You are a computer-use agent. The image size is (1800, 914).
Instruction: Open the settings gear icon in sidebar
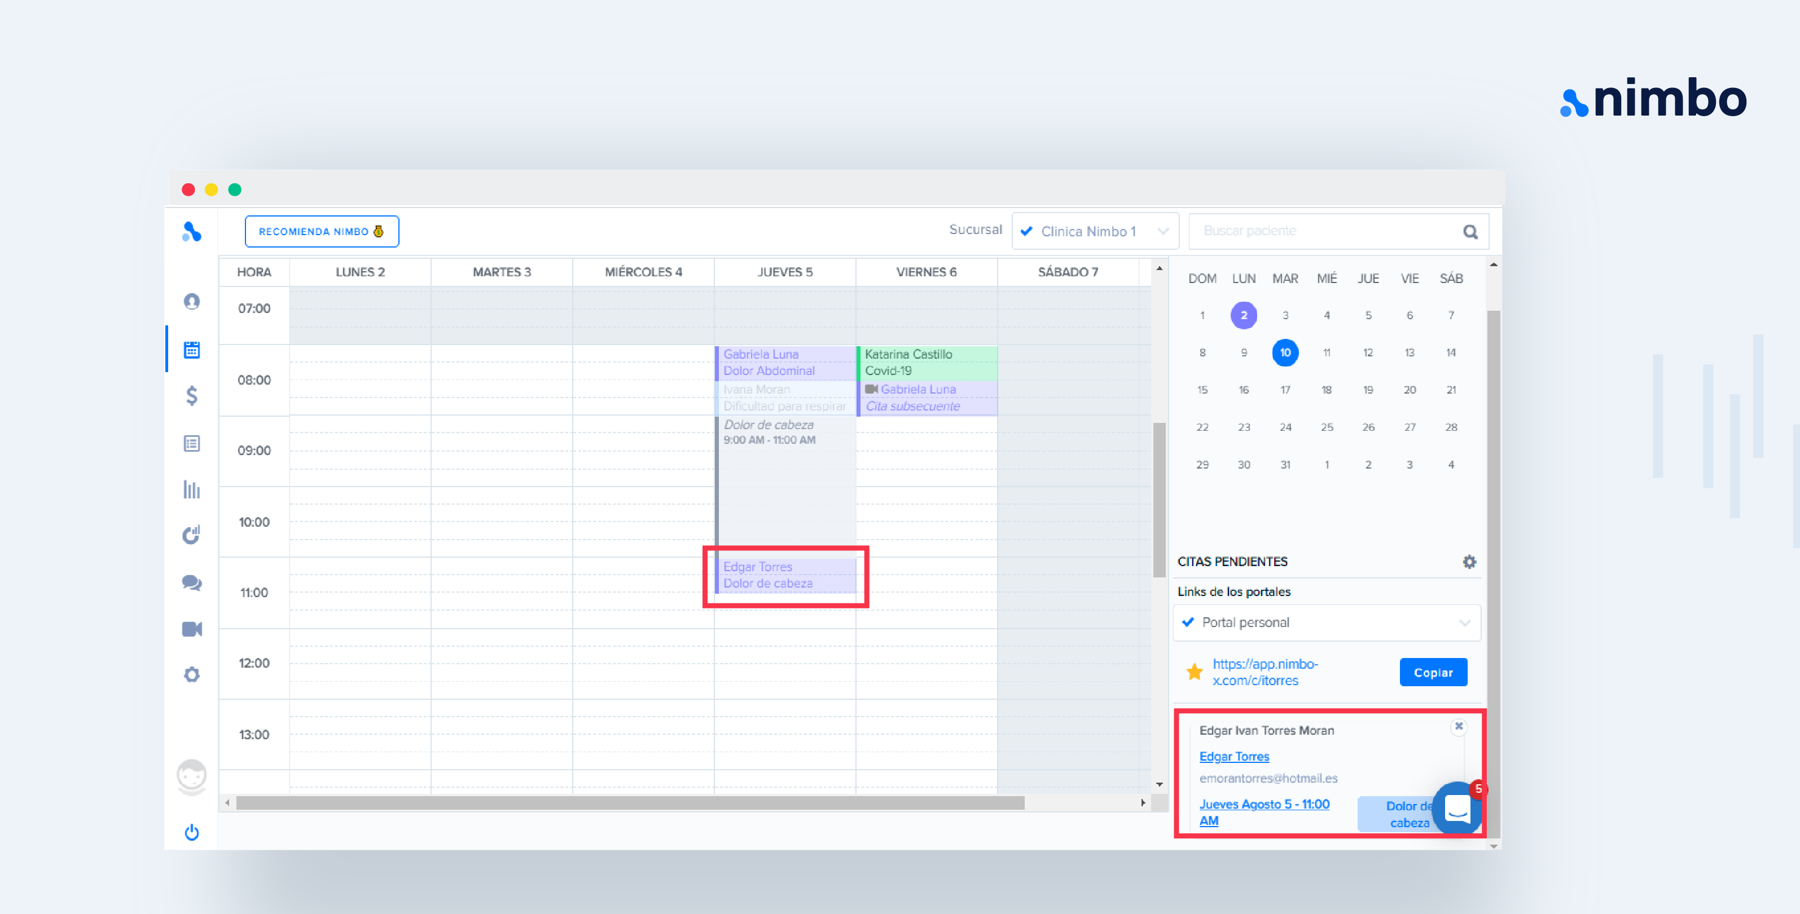coord(191,674)
